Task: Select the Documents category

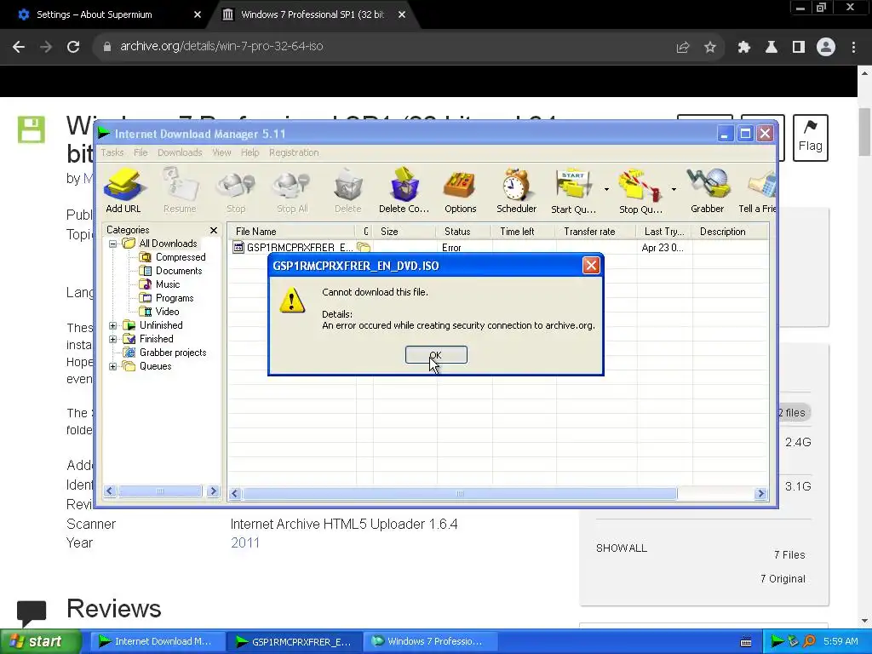Action: (x=171, y=271)
